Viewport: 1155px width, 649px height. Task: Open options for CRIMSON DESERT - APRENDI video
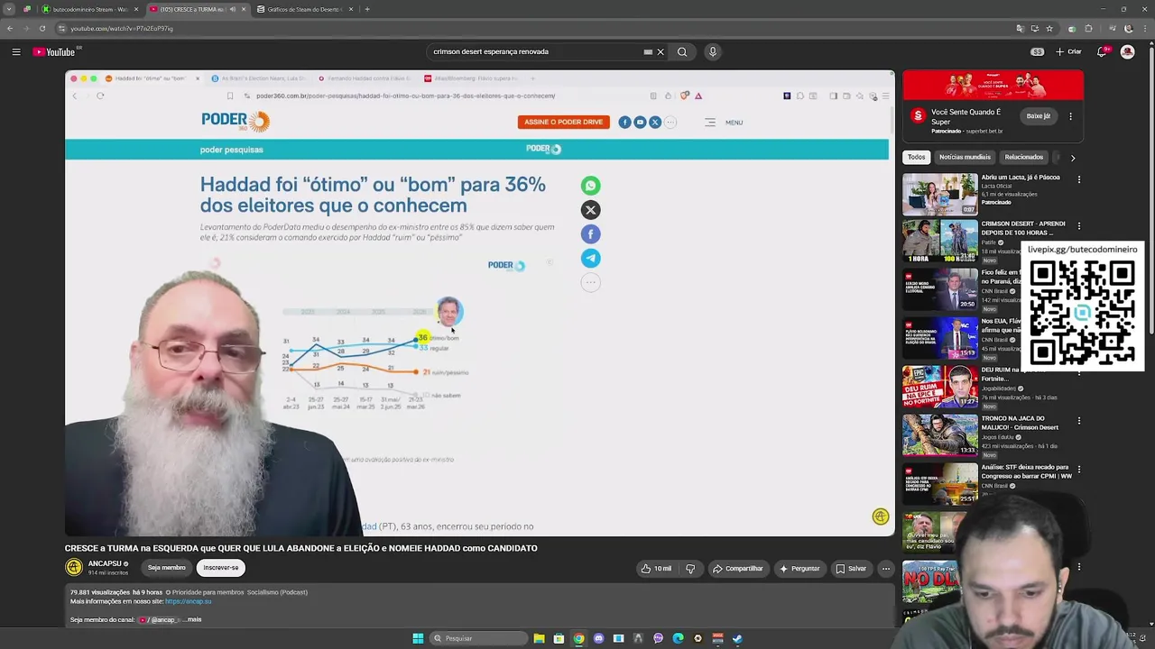1078,226
